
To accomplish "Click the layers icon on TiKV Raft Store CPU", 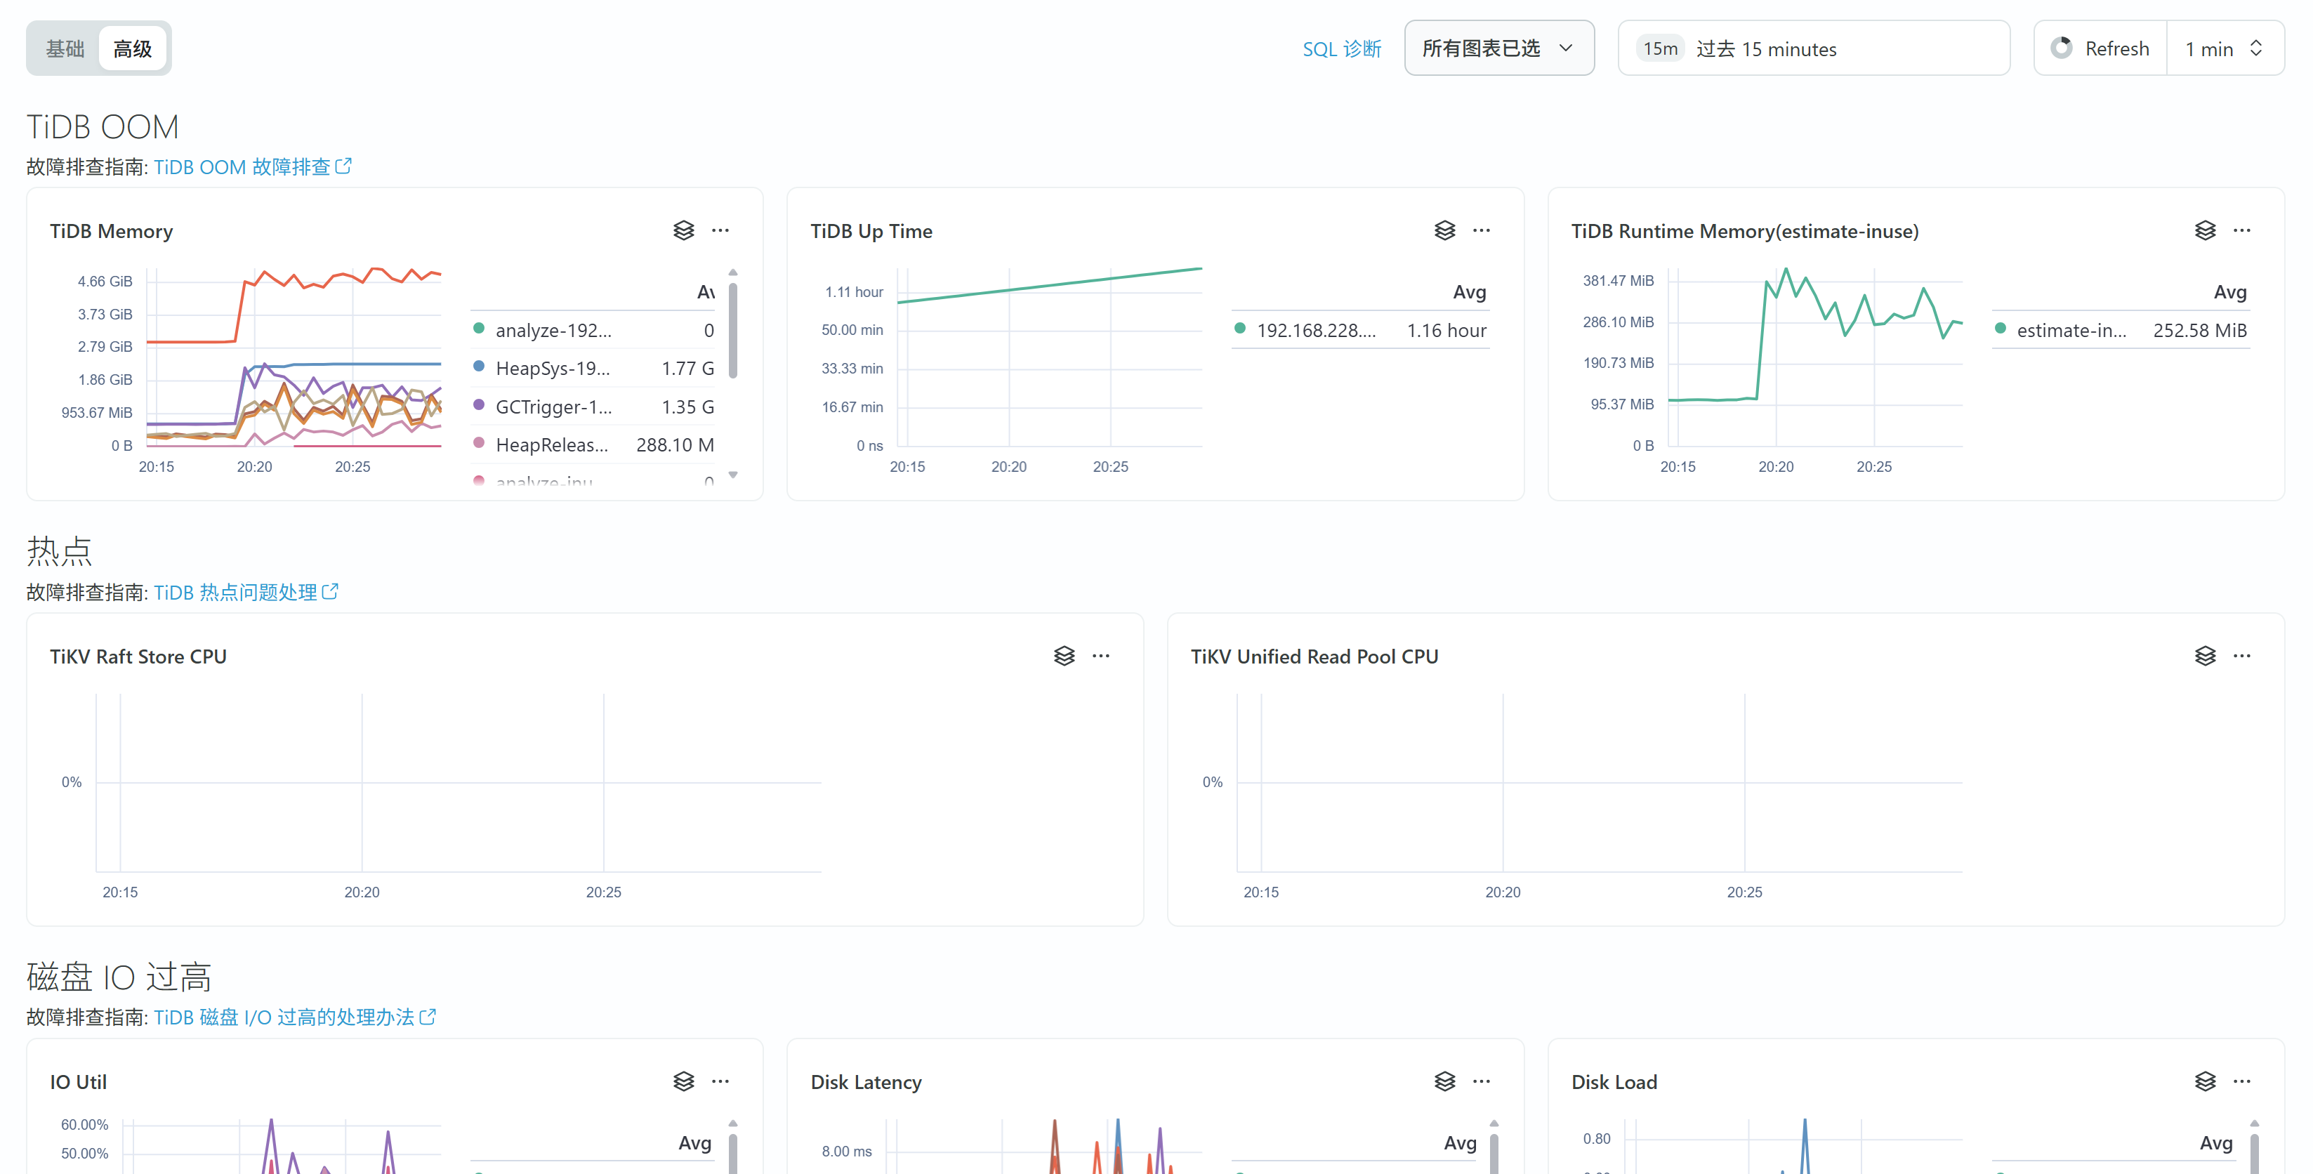I will pos(1064,656).
